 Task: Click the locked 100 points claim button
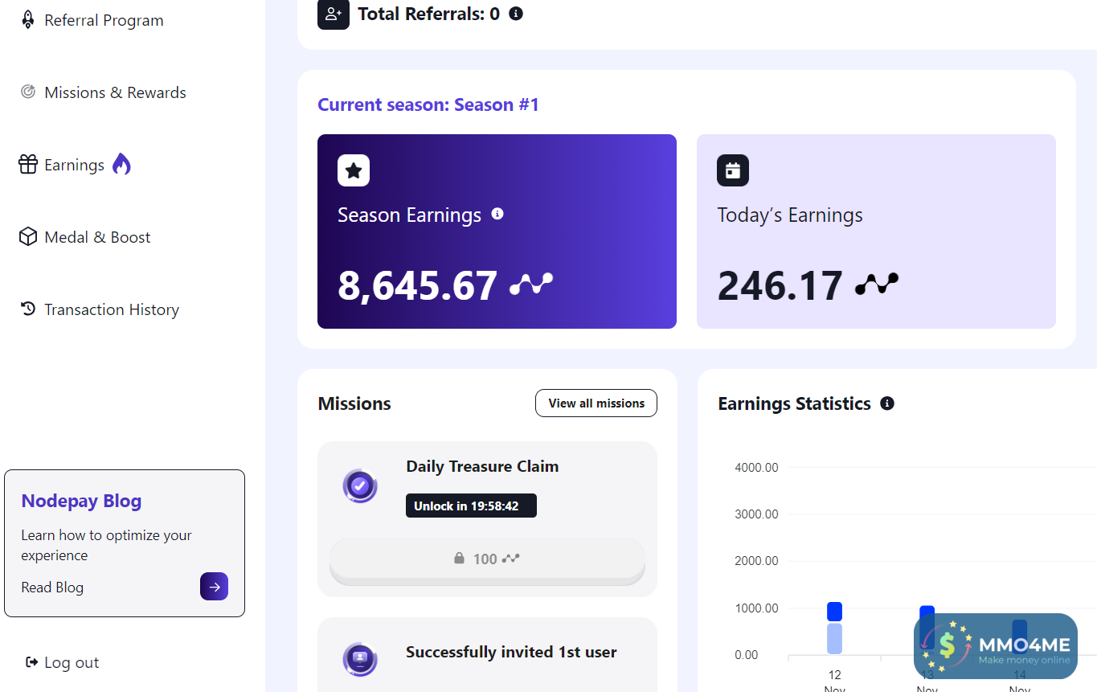(x=487, y=559)
